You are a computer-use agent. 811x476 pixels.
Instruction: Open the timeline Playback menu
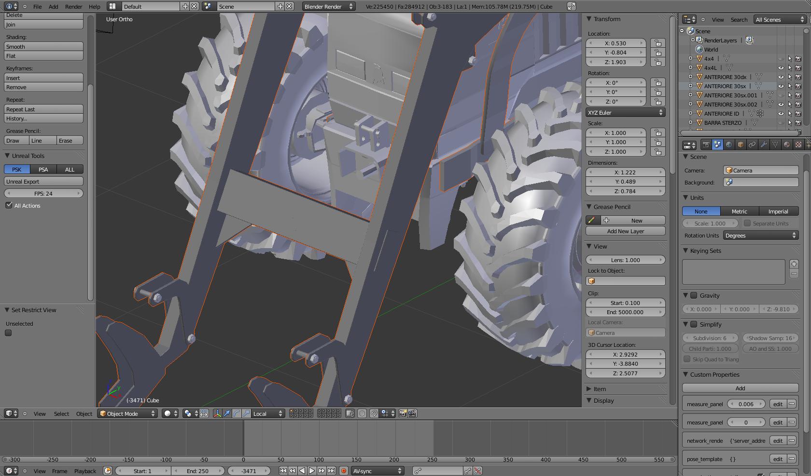pyautogui.click(x=85, y=471)
